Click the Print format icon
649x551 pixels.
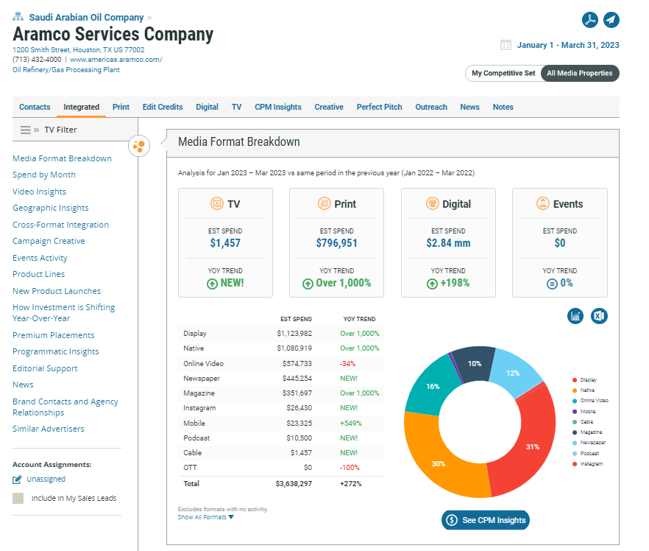pyautogui.click(x=324, y=203)
